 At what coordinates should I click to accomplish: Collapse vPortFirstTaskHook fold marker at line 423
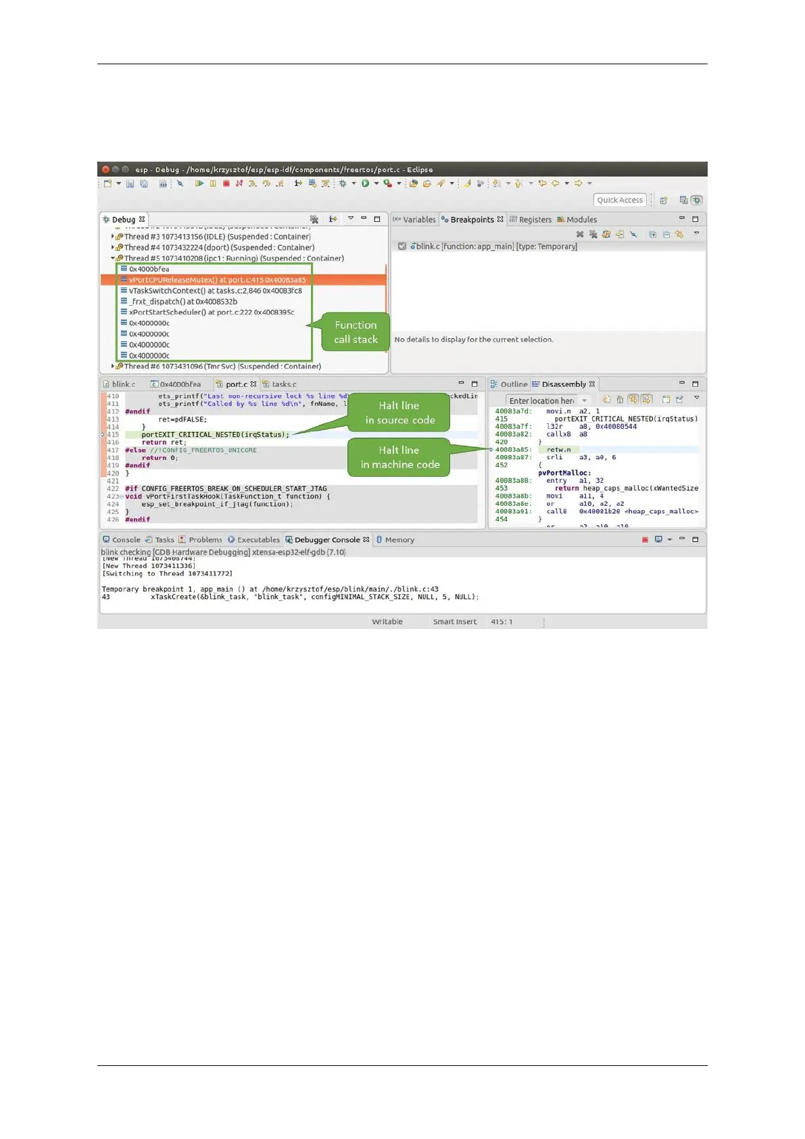[122, 496]
